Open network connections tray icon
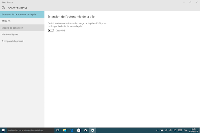The image size is (200, 133). 166,130
